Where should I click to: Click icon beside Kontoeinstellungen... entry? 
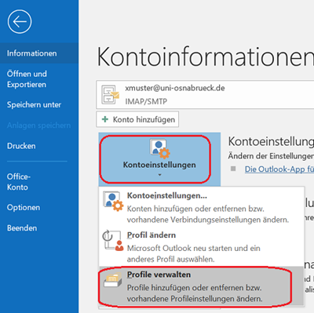tap(113, 202)
